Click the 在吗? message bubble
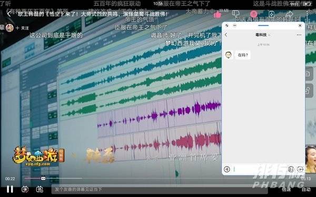The width and height of the screenshot is (316, 197). click(243, 55)
